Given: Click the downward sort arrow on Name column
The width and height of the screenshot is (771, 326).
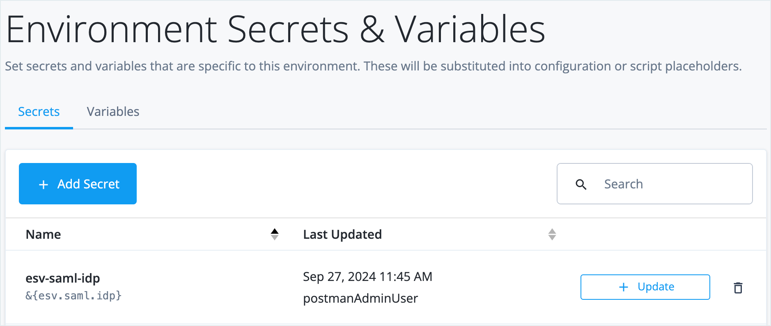Looking at the screenshot, I should pos(275,238).
